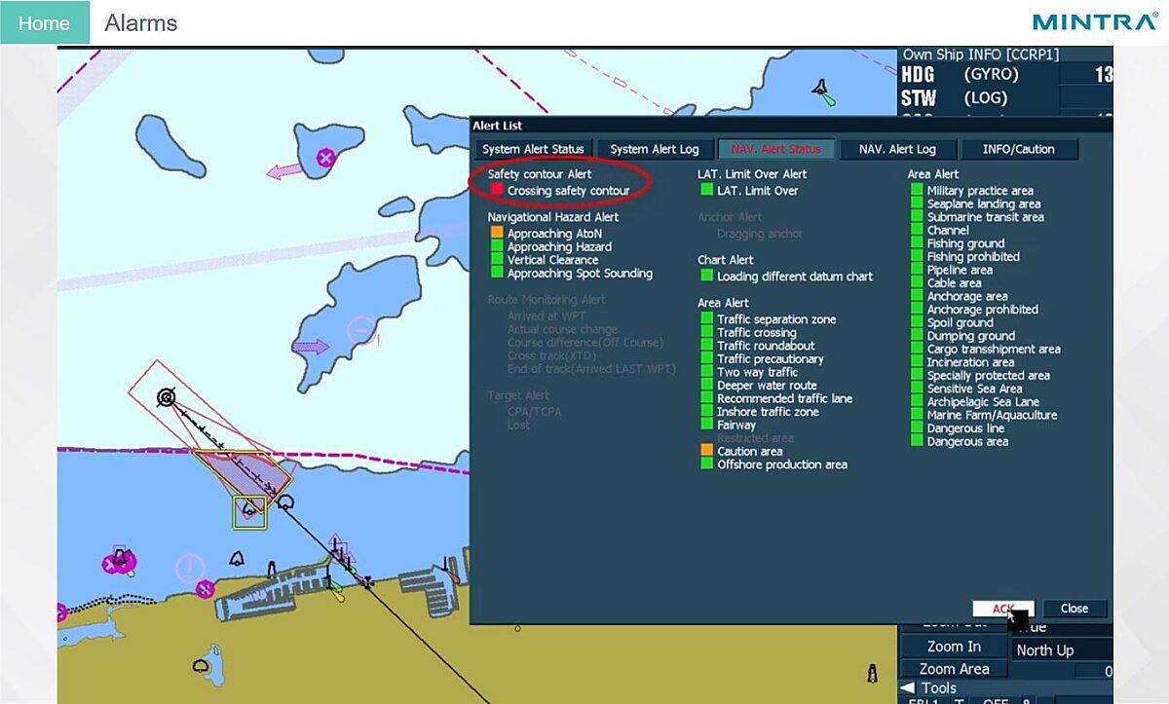Select the NAV. Alert Status tab
Viewport: 1169px width, 704px height.
[775, 149]
